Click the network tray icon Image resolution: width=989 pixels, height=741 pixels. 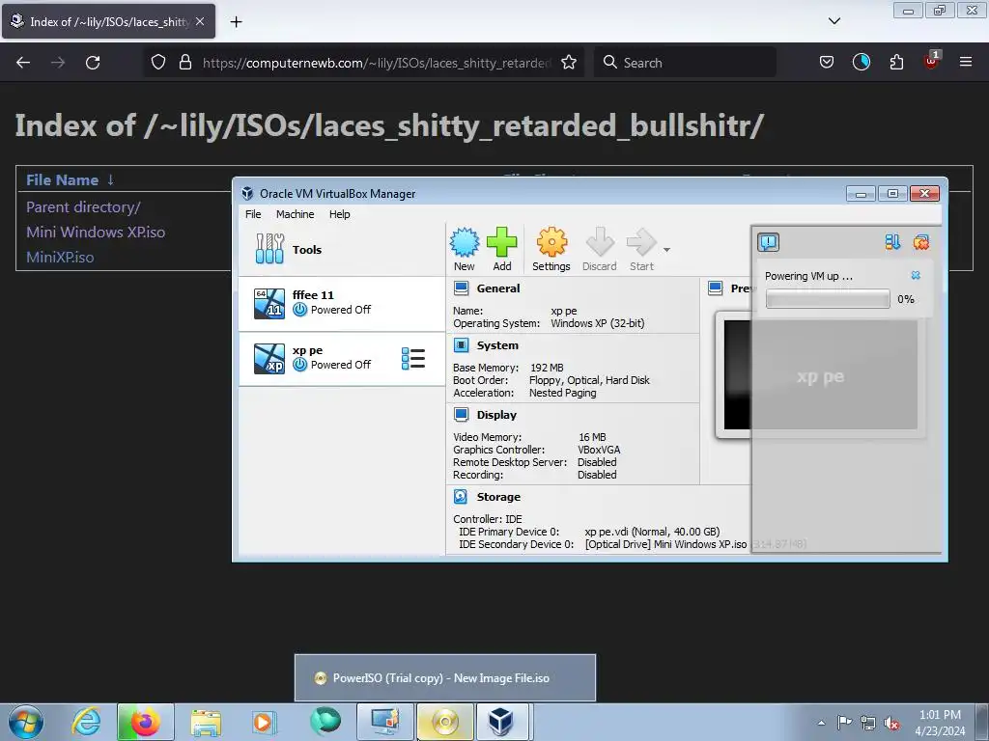868,723
